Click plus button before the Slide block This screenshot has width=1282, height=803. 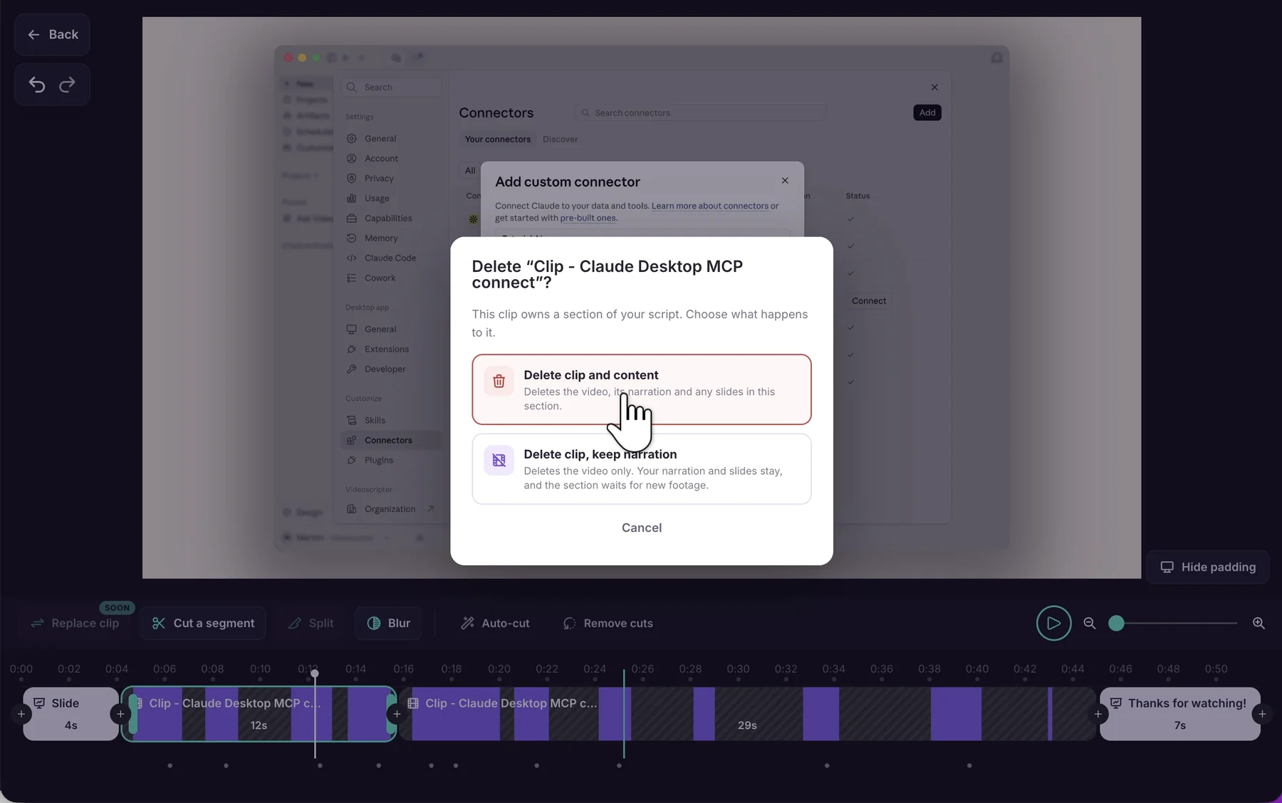[x=21, y=713]
